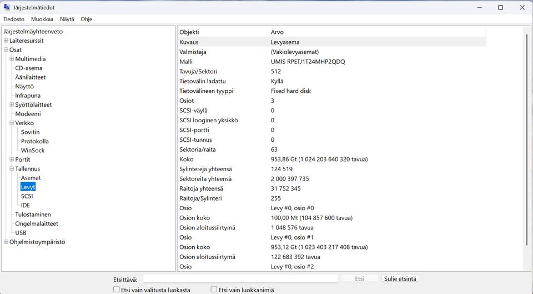533x294 pixels.
Task: Expand the Multimedia tree node
Action: [12, 59]
